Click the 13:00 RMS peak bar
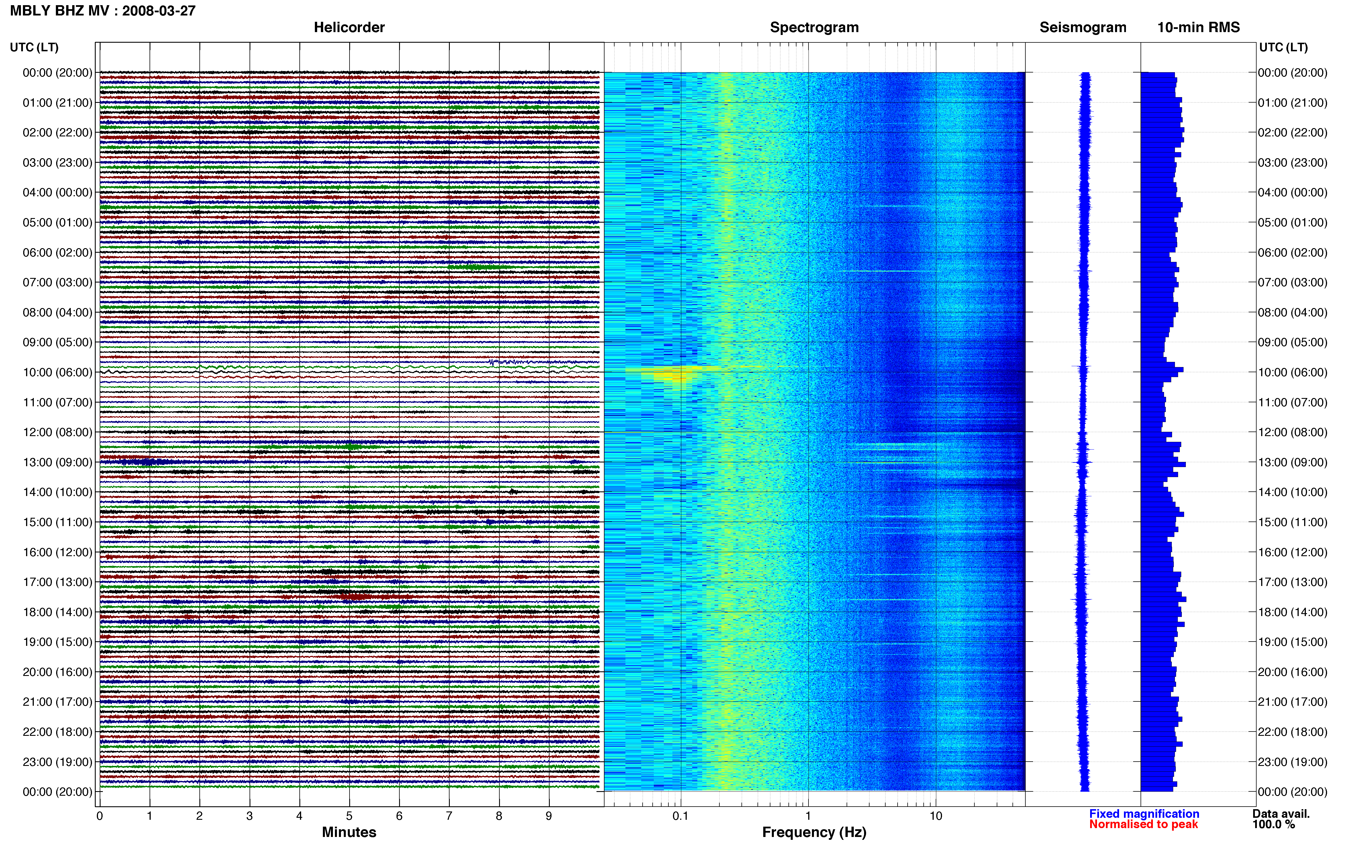This screenshot has width=1358, height=849. pos(1163,464)
